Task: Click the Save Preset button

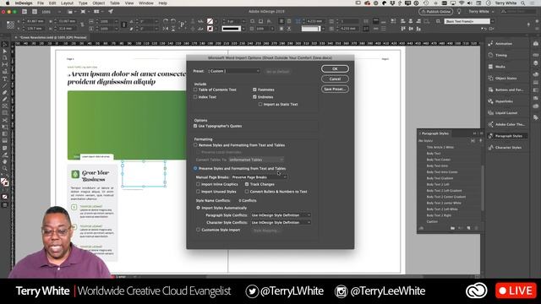Action: [335, 90]
